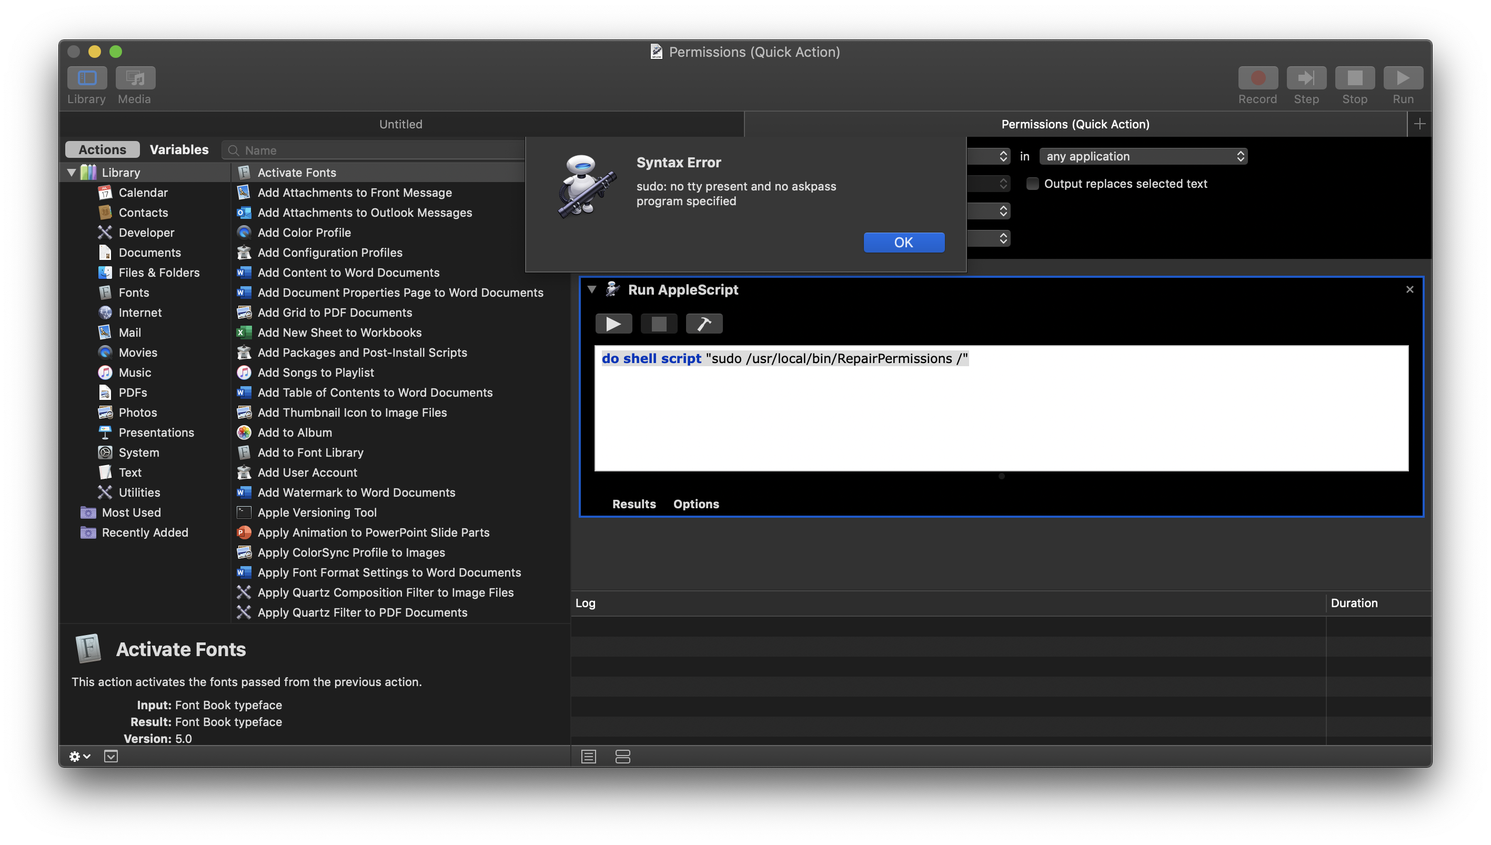The height and width of the screenshot is (845, 1491).
Task: Click the action Name search field
Action: (x=373, y=150)
